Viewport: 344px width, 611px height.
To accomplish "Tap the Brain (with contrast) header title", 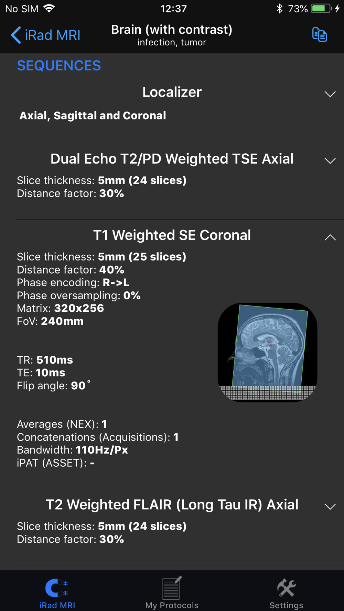I will click(x=172, y=30).
